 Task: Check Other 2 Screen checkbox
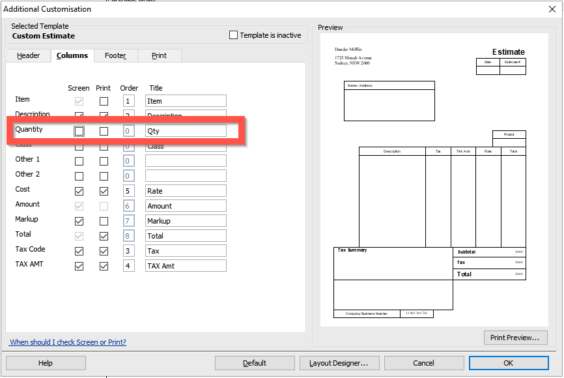(x=79, y=176)
